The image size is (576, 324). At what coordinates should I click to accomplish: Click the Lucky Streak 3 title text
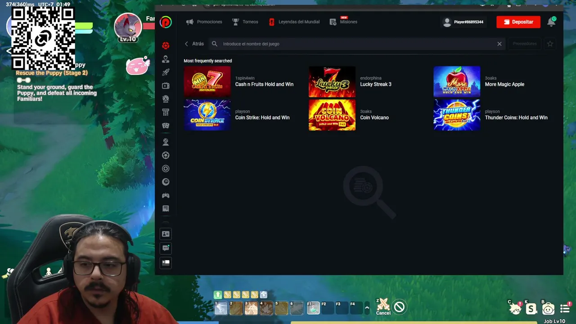point(376,84)
